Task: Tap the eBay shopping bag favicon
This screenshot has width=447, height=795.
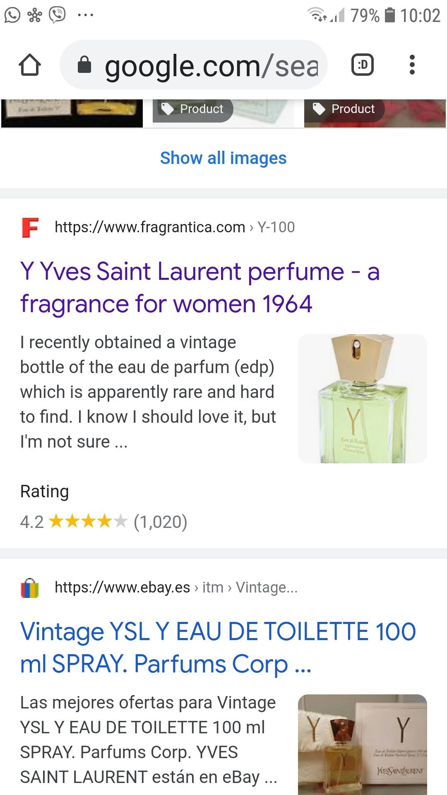Action: point(30,588)
